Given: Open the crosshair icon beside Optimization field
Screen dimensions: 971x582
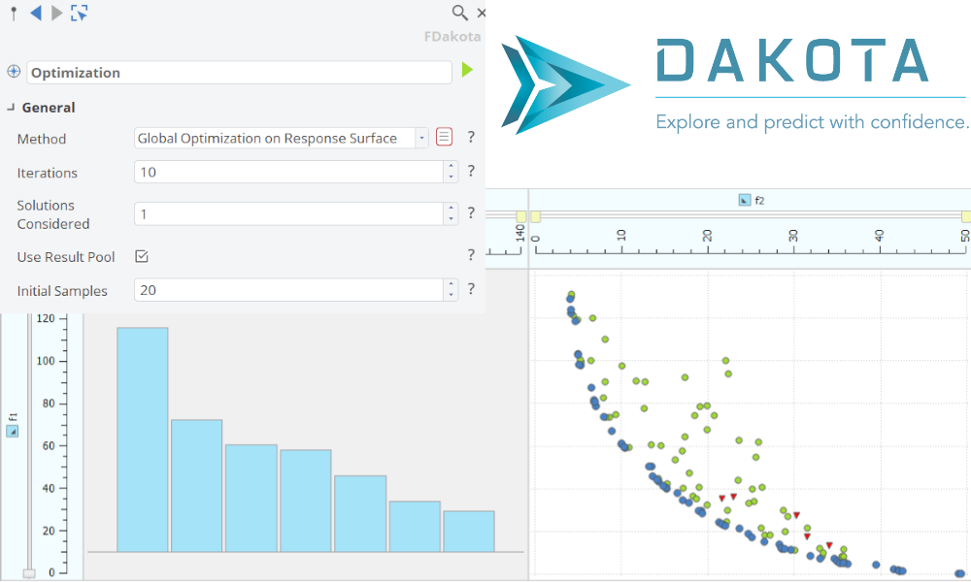Looking at the screenshot, I should pos(13,71).
